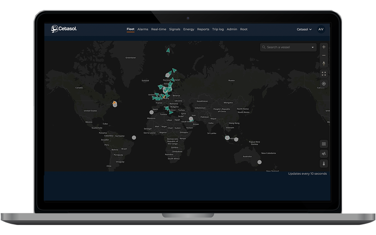Image resolution: width=376 pixels, height=235 pixels.
Task: Select the gray vessel marker near Australia
Action: 259,162
